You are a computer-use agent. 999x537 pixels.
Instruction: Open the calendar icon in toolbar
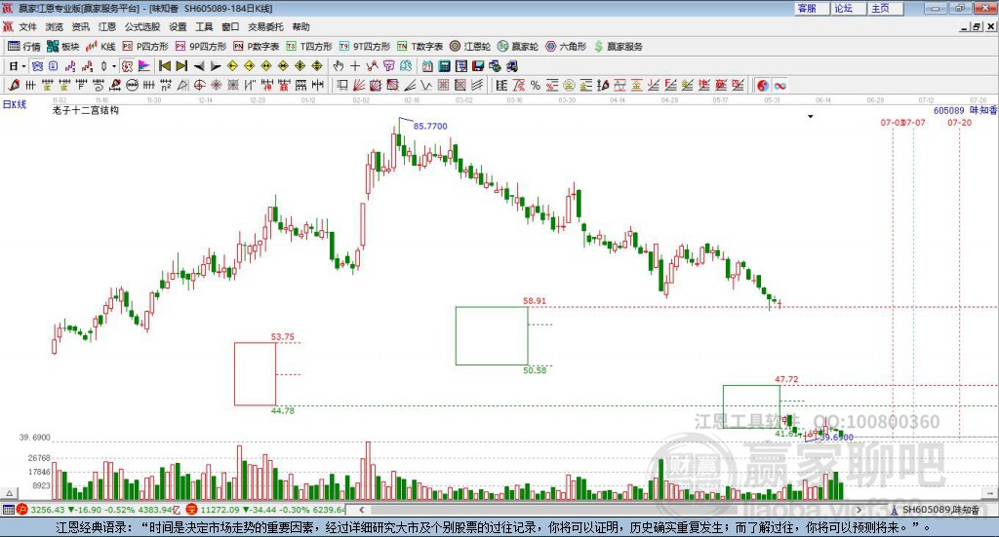click(427, 66)
